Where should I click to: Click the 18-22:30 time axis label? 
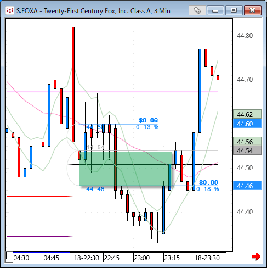tap(87, 258)
